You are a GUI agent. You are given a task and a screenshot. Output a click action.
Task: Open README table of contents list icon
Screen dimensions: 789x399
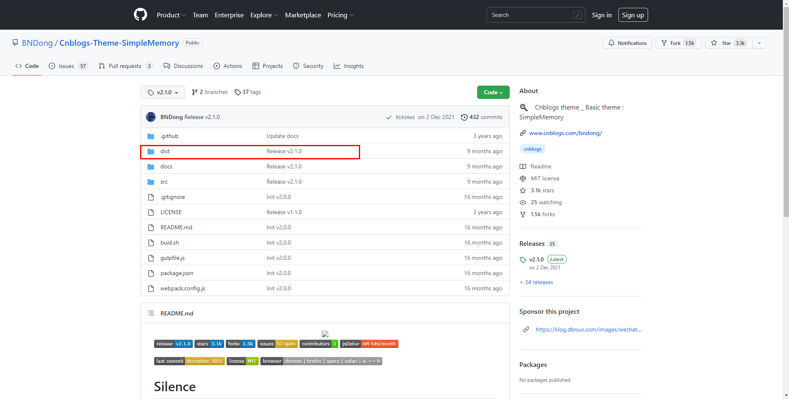151,313
